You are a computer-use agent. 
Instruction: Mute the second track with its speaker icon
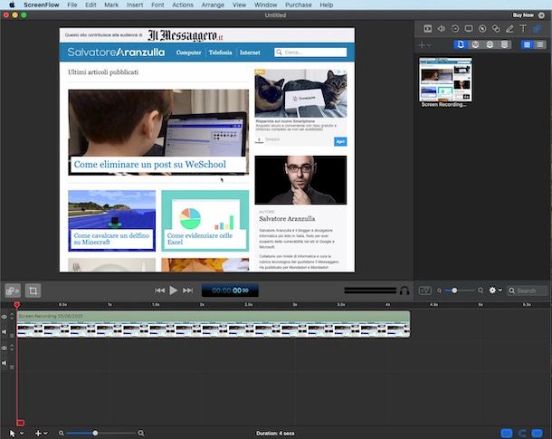coord(5,363)
